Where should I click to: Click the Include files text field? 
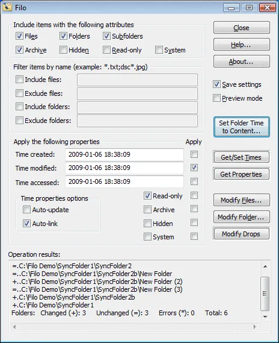137,80
